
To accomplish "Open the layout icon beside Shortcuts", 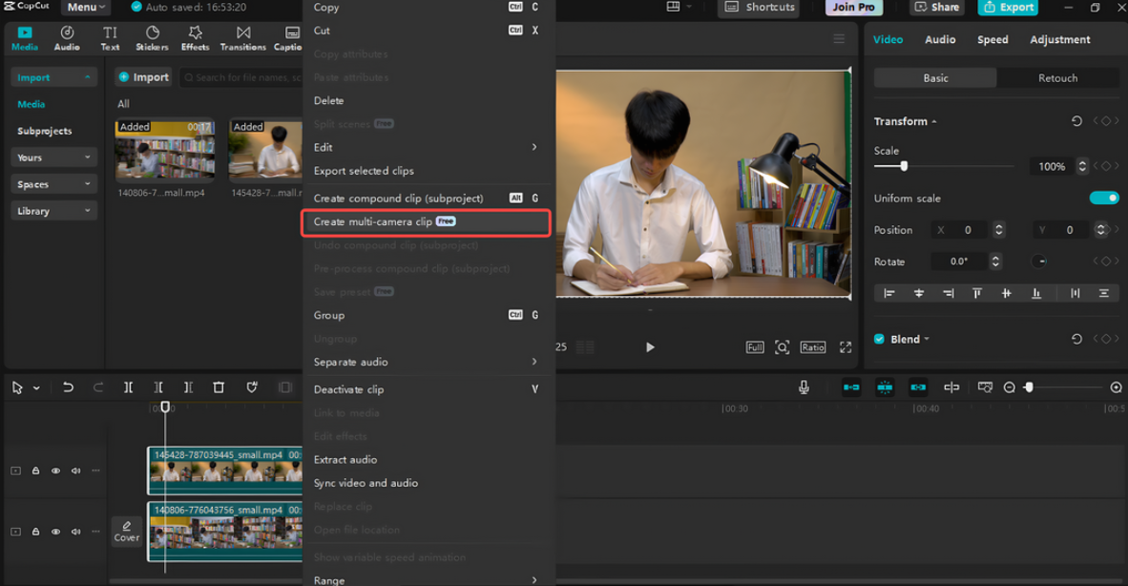I will click(x=674, y=7).
